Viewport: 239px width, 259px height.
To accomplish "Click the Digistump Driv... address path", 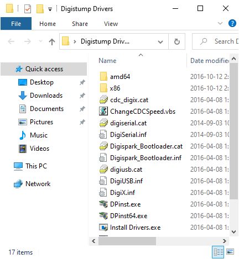I will click(105, 41).
